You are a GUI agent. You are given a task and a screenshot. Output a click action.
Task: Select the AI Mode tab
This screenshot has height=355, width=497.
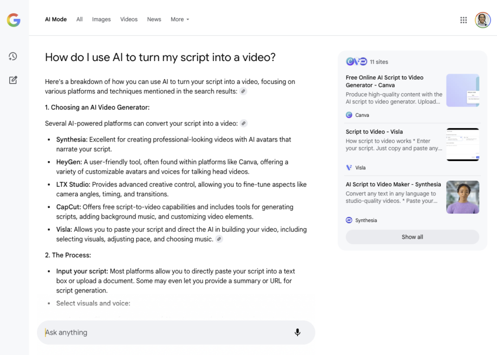[56, 19]
